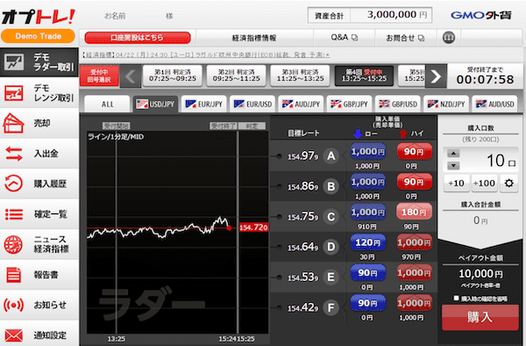This screenshot has width=526, height=346.
Task: Select the ハイ 180円 option on ladder C
Action: pyautogui.click(x=414, y=212)
